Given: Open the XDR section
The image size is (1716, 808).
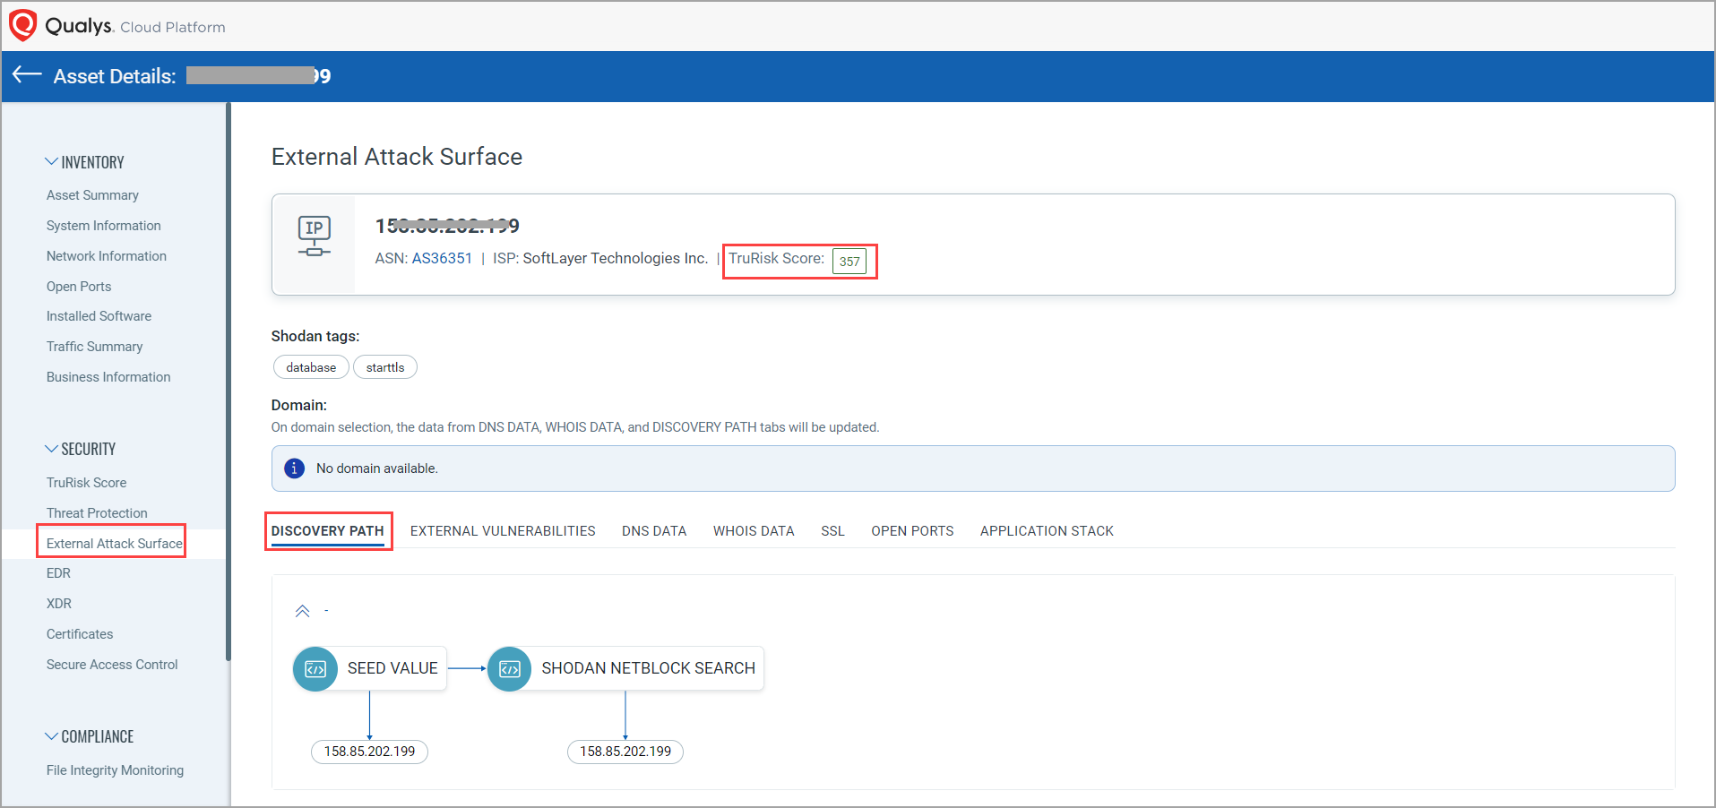Looking at the screenshot, I should click(x=59, y=604).
